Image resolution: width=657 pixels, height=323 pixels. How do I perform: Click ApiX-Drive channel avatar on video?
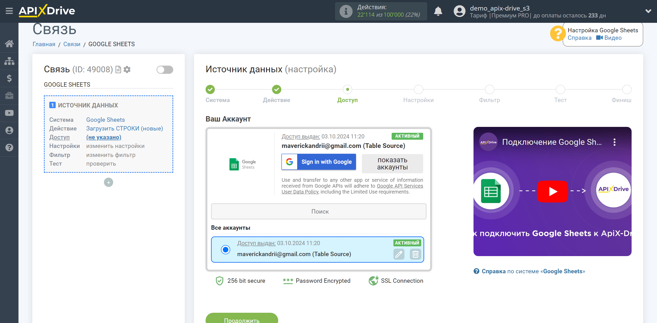(x=488, y=142)
